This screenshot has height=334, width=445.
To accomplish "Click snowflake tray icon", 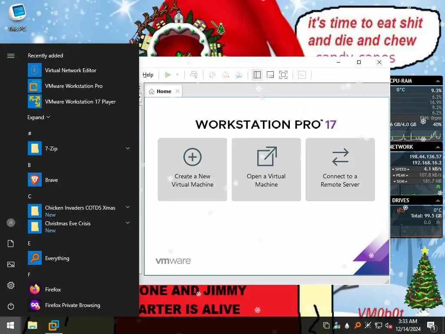I will click(368, 325).
